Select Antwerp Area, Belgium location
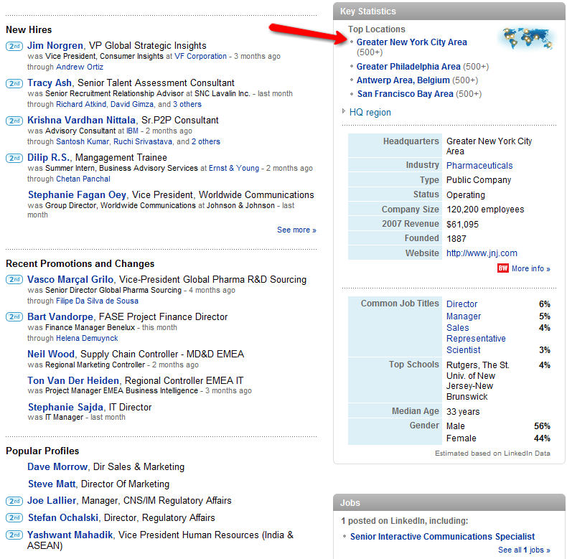 (x=403, y=80)
